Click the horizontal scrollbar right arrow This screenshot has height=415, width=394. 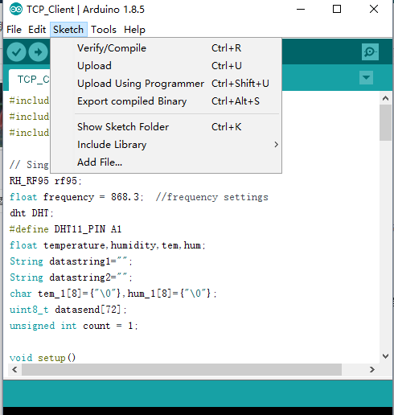(372, 370)
